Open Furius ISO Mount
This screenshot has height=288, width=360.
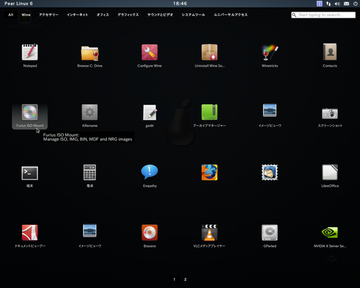pos(30,112)
